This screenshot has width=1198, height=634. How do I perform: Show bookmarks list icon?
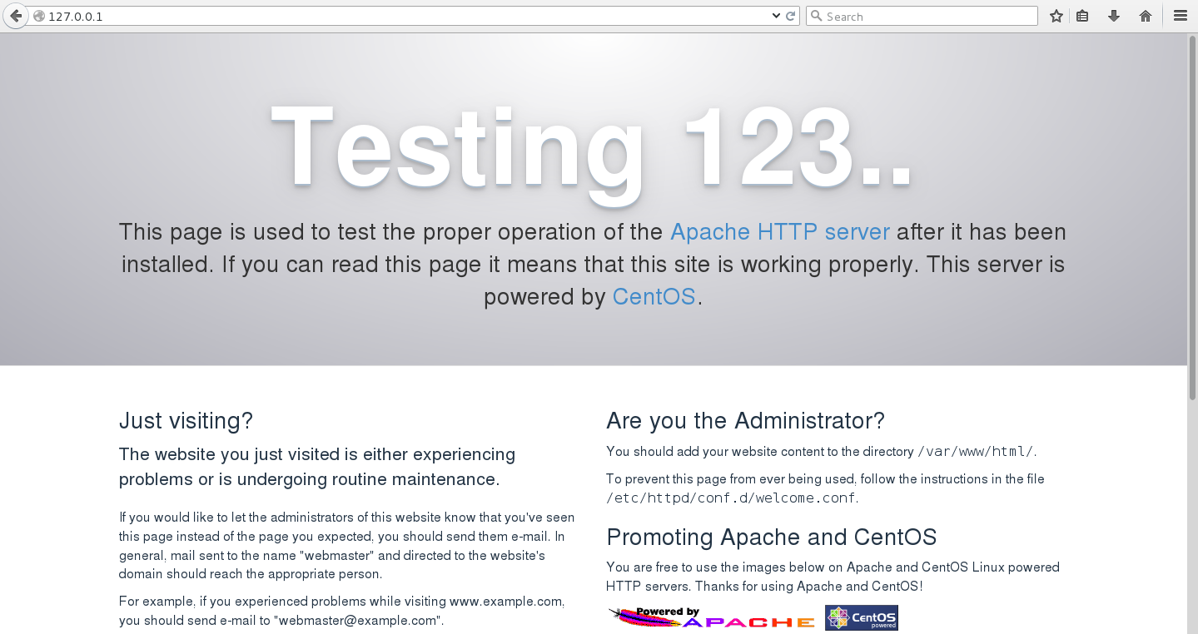tap(1082, 16)
